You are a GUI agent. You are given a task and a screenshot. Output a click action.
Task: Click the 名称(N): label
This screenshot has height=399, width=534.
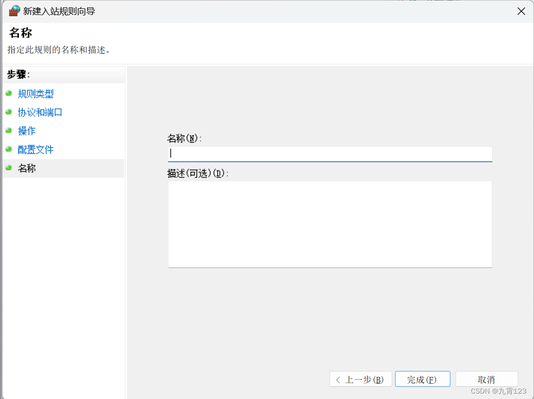(x=184, y=138)
